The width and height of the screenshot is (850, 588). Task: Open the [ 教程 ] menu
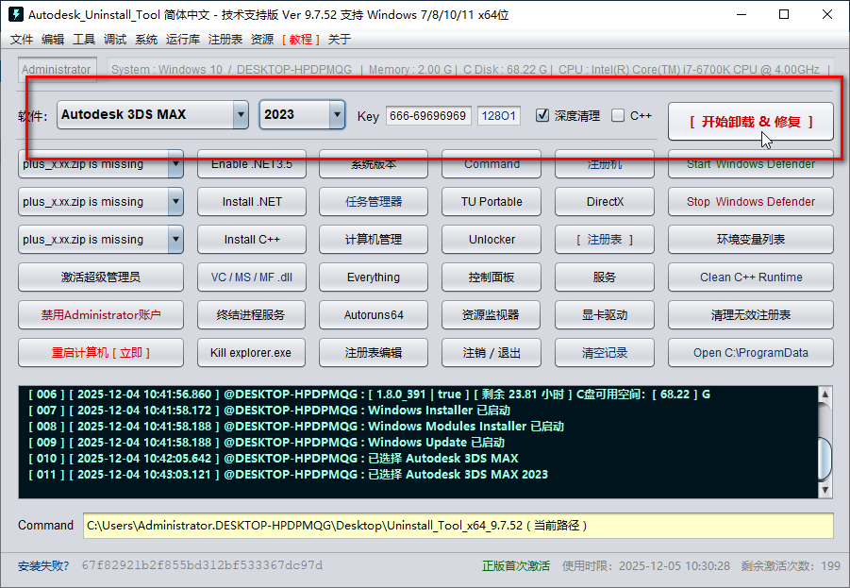coord(301,39)
